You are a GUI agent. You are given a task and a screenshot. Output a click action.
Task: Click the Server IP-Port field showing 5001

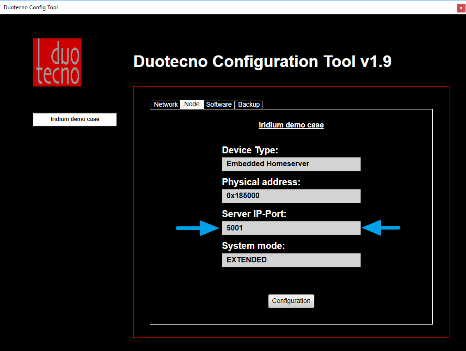(291, 228)
